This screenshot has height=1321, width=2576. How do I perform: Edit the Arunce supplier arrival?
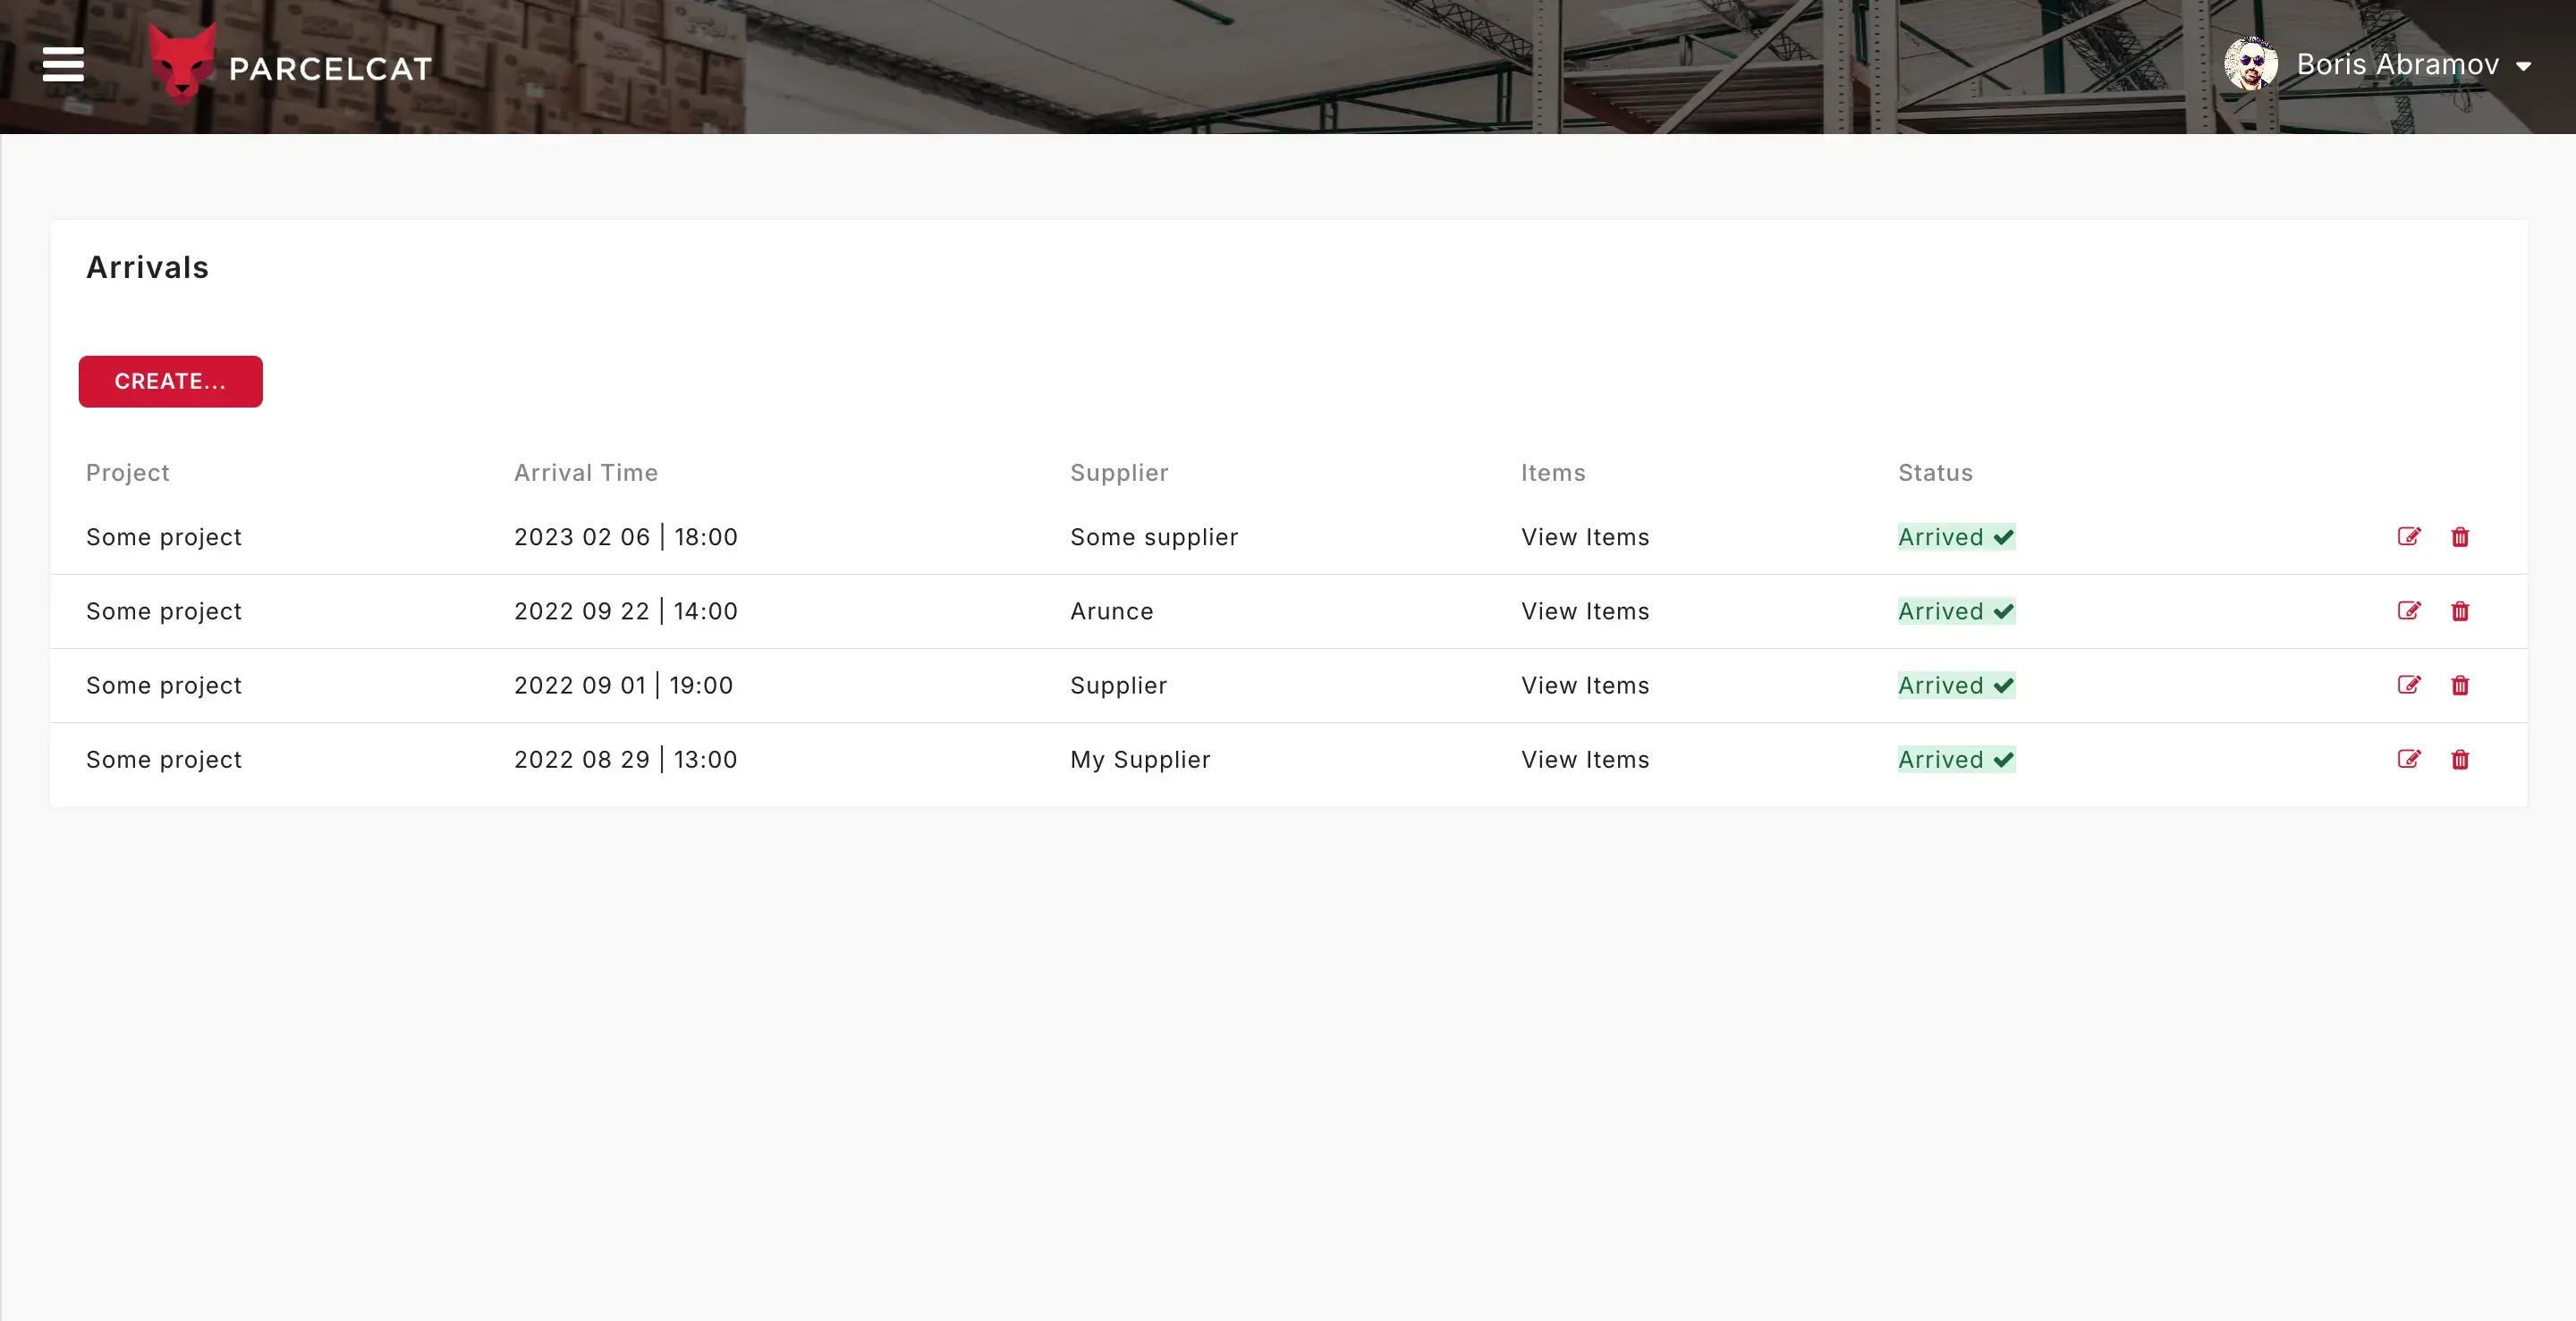[2409, 610]
